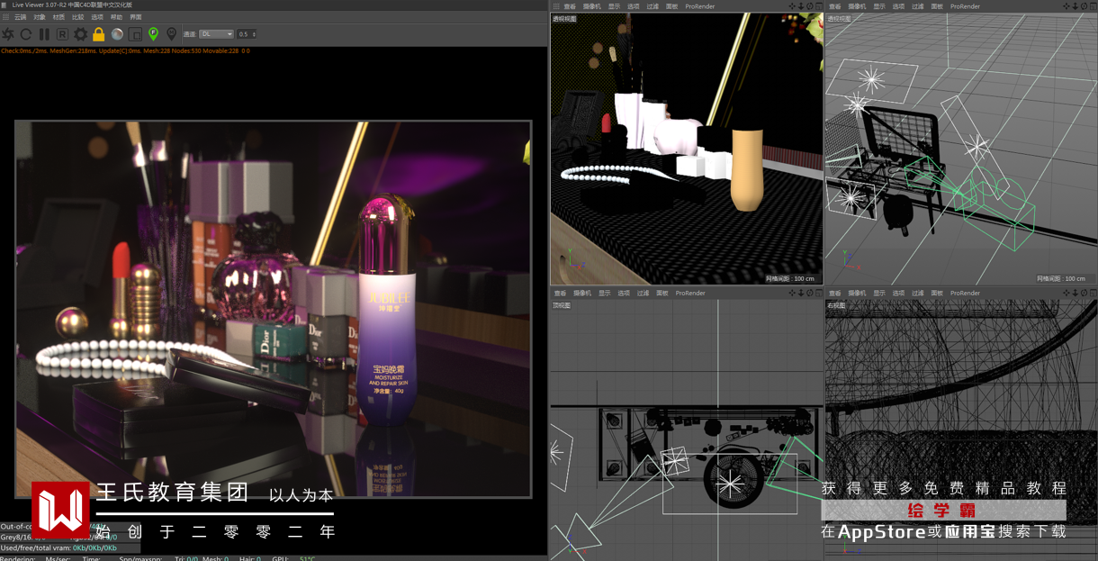Click rotate-camera icon in top-right wireframe viewport
Viewport: 1098px width, 561px height.
click(1084, 6)
